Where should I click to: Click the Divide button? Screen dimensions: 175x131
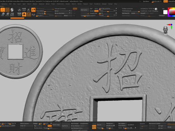click(171, 127)
